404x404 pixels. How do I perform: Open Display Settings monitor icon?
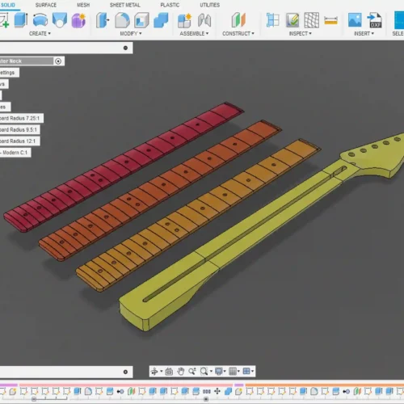(x=219, y=372)
